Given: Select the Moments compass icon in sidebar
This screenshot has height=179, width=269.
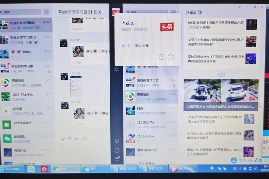Looking at the screenshot, I should pyautogui.click(x=117, y=140).
